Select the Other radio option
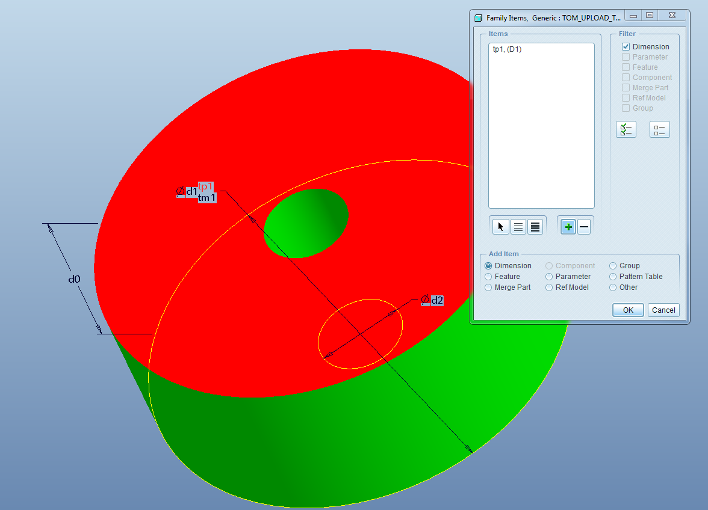Screen dimensions: 708x510 click(x=613, y=287)
